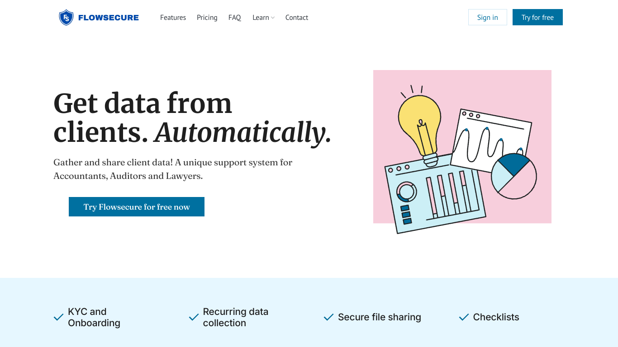The image size is (618, 347).
Task: Click the hero illustration with lightbulb and charts
Action: click(462, 152)
